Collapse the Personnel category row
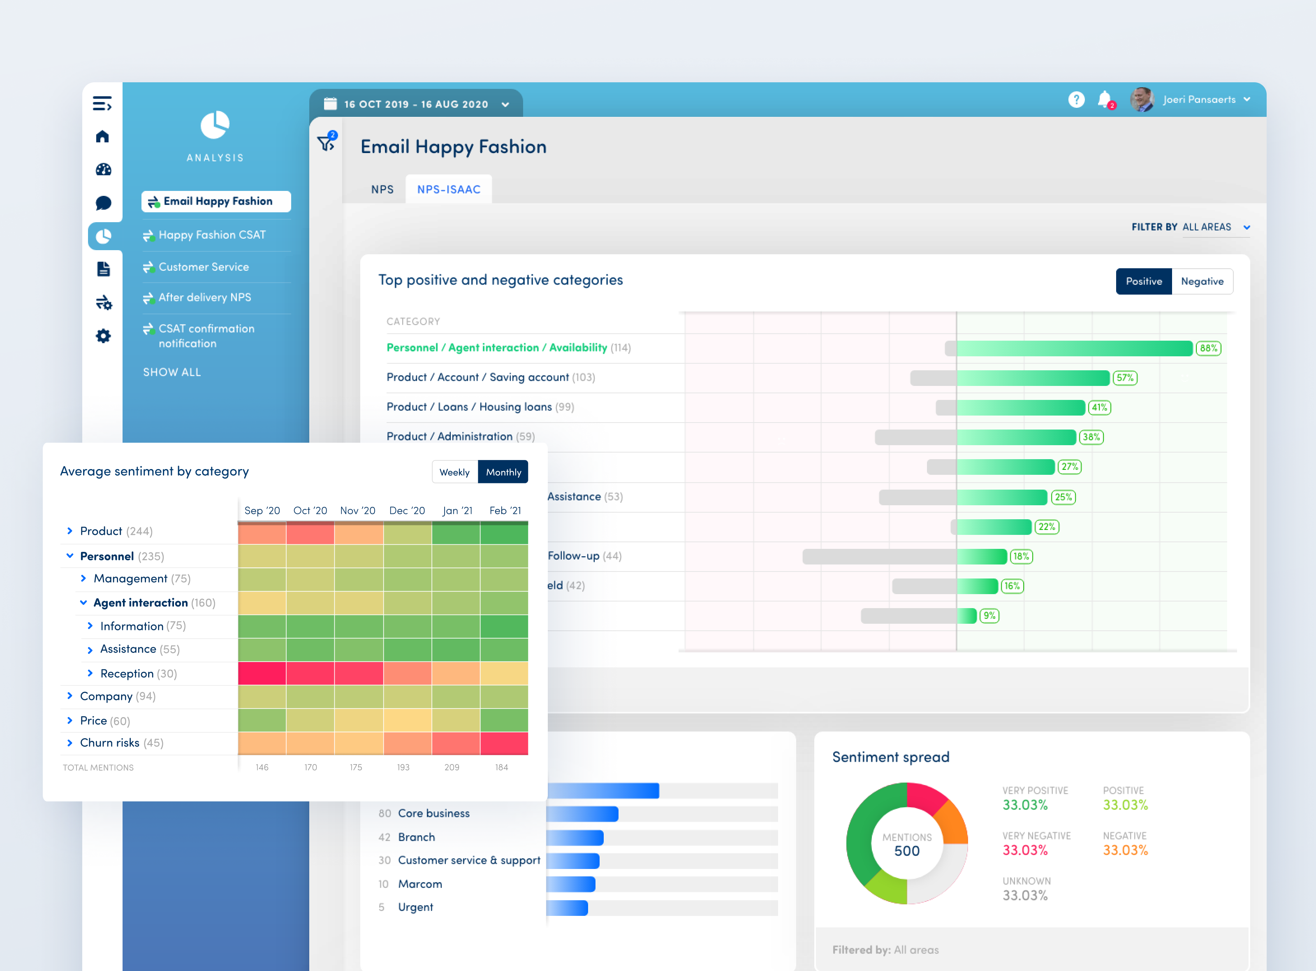This screenshot has width=1316, height=971. coord(70,556)
